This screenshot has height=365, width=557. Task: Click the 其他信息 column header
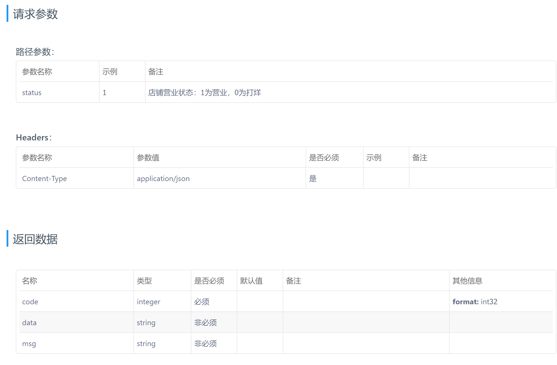(x=467, y=281)
